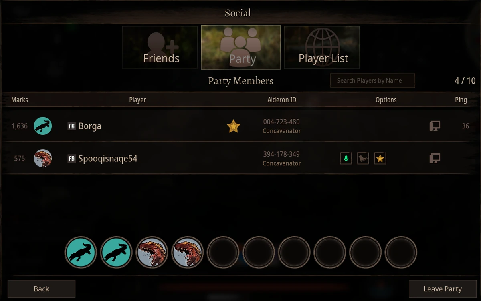Screen dimensions: 481x301
Task: Sort by the Marks column header
Action: click(x=20, y=100)
